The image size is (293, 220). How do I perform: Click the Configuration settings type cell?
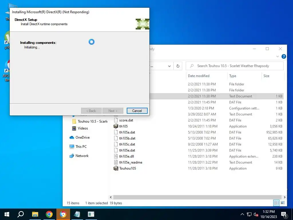(244, 108)
